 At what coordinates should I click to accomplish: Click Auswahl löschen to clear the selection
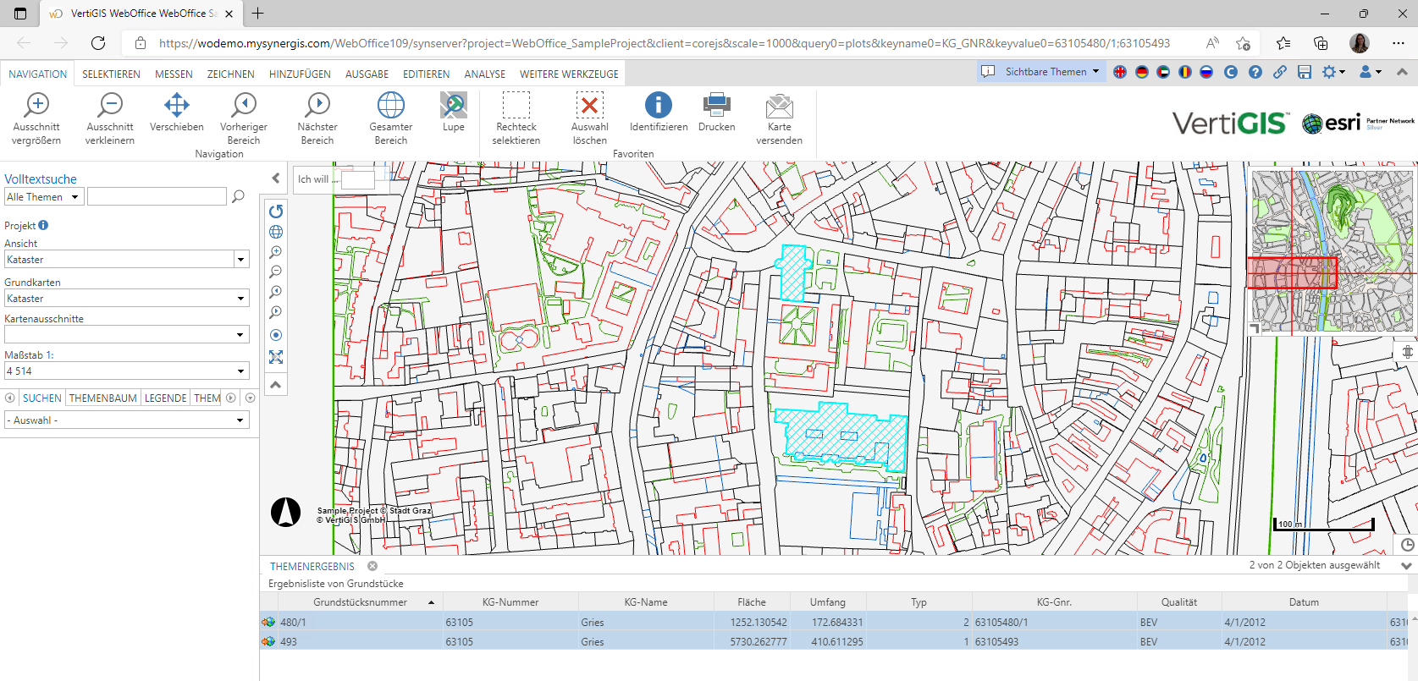[x=589, y=106]
